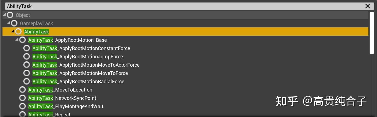Screen dimensions: 377x117
Task: Click the circle icon beside highlighted AbilityTask
Action: pyautogui.click(x=18, y=32)
